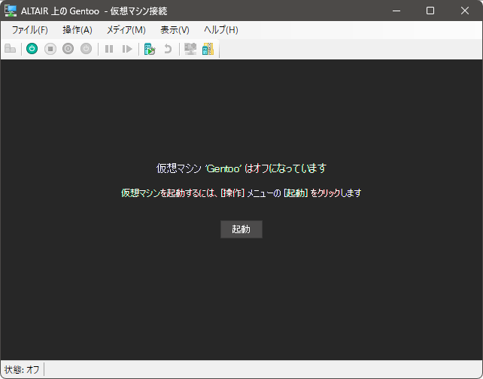
Task: Click the Ctrl+Alt+Del toolbar icon
Action: [x=11, y=49]
